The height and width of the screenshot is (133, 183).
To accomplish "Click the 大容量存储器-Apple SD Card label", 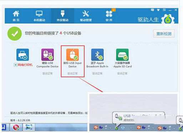I will (122, 65).
